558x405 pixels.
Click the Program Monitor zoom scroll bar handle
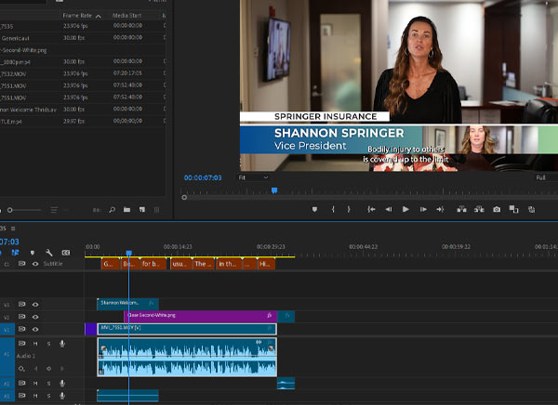(x=184, y=197)
